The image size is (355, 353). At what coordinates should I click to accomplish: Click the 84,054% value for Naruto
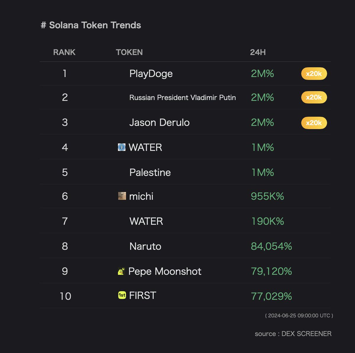pyautogui.click(x=271, y=246)
